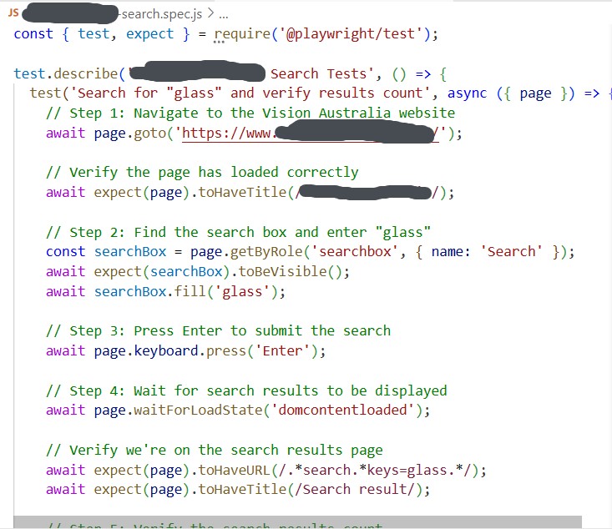Click the Step 3 Press Enter comment
This screenshot has width=612, height=529.
218,330
